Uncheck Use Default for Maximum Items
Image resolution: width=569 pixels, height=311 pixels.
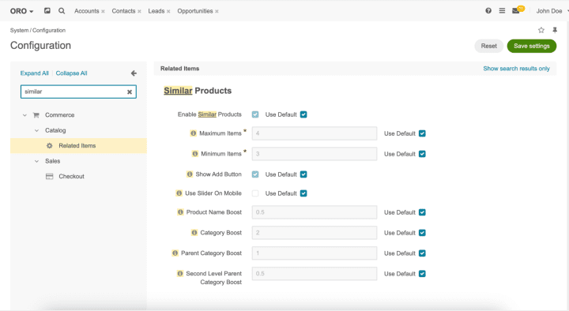(422, 133)
